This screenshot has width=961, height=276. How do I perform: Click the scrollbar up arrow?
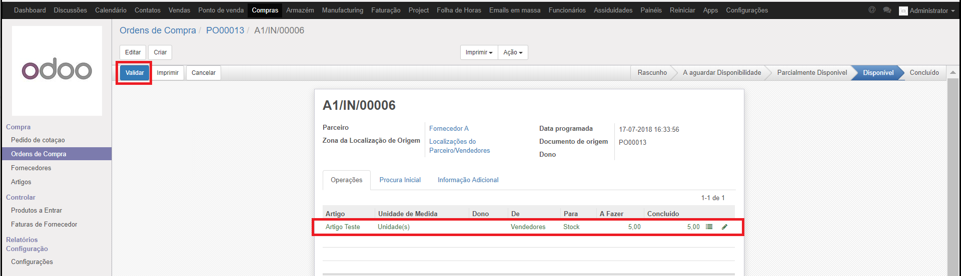click(953, 73)
